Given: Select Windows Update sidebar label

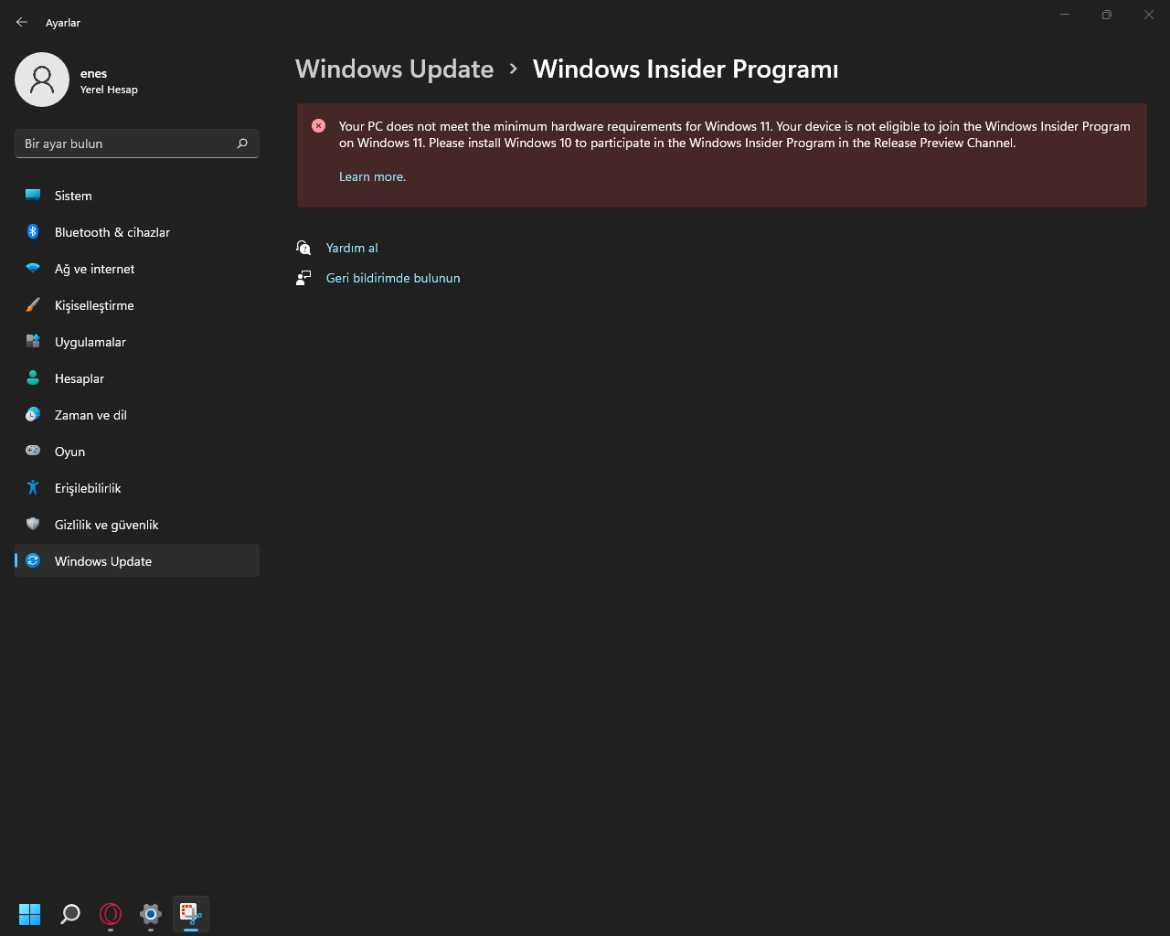Looking at the screenshot, I should click(103, 561).
